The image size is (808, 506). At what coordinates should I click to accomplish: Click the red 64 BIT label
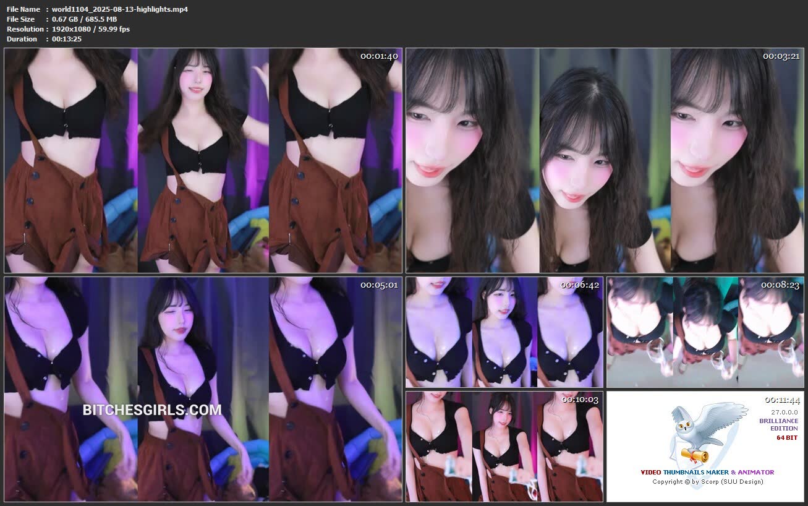pos(787,438)
